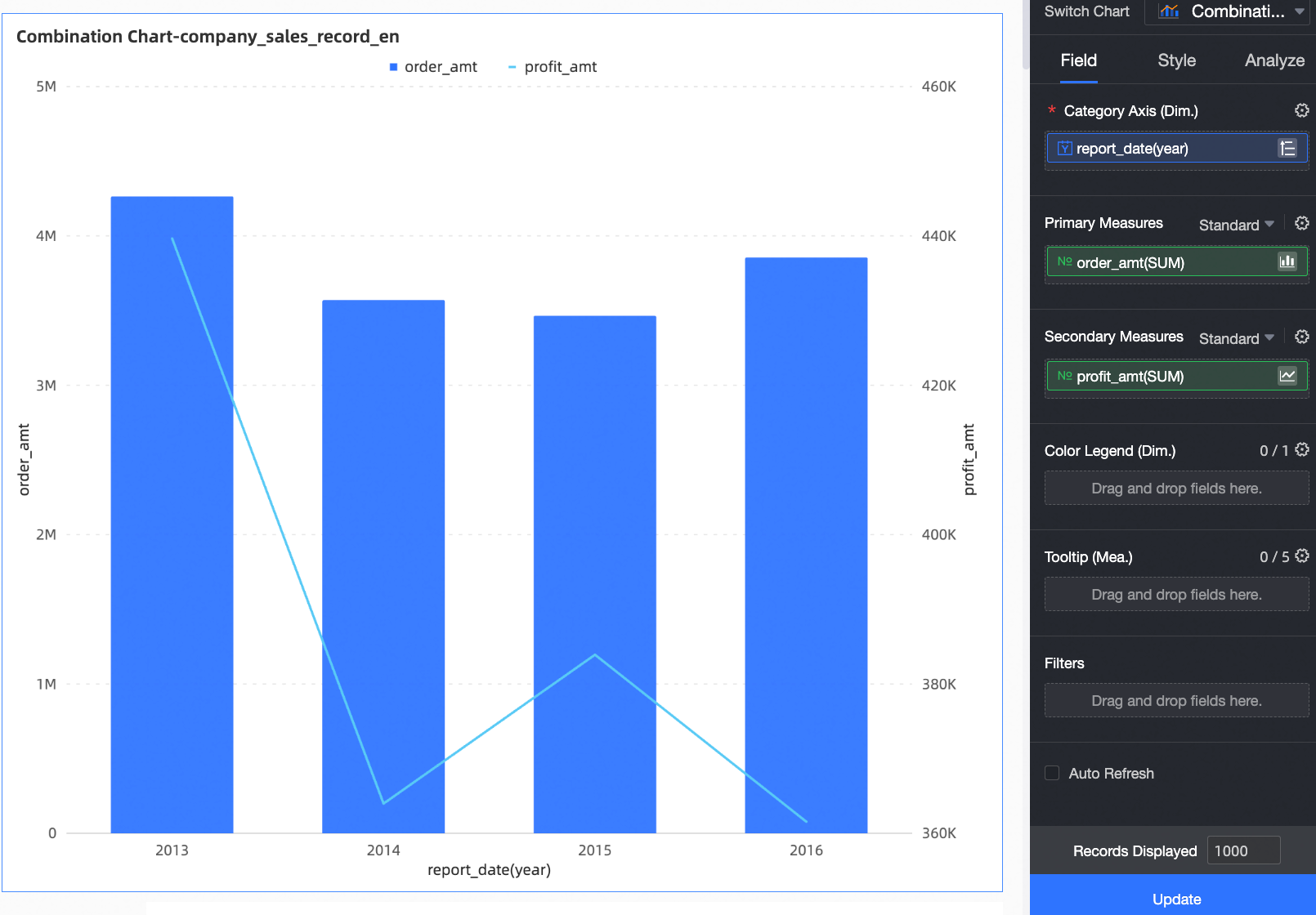Toggle profit_amt series in chart legend
Viewport: 1316px width, 915px height.
[553, 67]
